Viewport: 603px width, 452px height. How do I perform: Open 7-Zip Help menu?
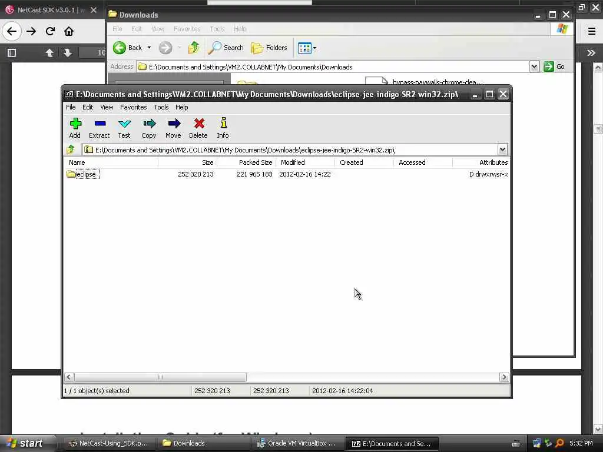click(181, 107)
